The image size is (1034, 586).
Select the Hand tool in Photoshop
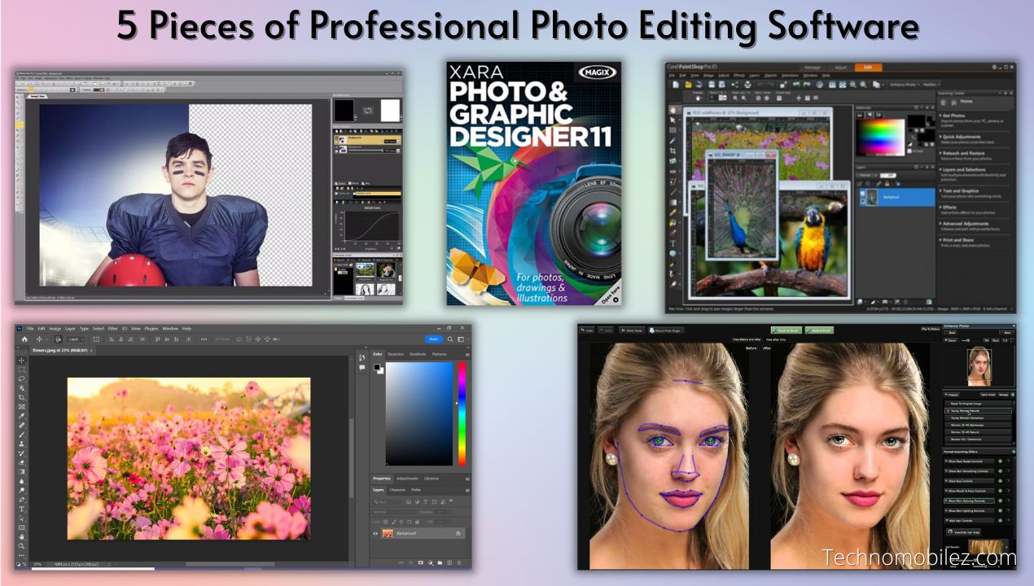pos(22,537)
